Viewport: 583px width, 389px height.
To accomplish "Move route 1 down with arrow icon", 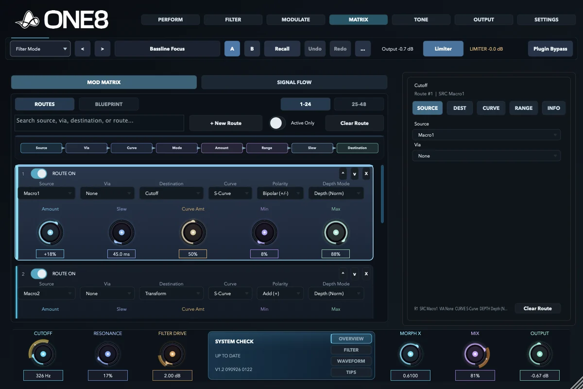I will (355, 174).
